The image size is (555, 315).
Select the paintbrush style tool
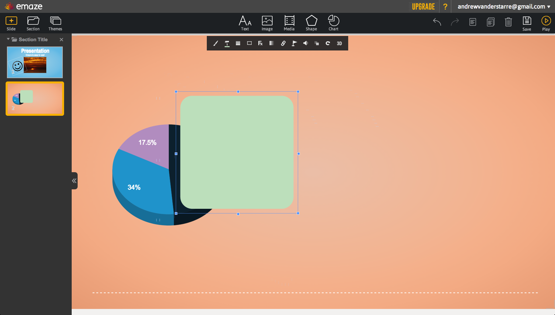pos(216,43)
